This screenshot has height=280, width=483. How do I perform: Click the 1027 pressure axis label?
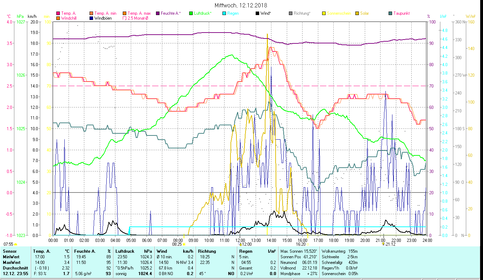(20, 22)
